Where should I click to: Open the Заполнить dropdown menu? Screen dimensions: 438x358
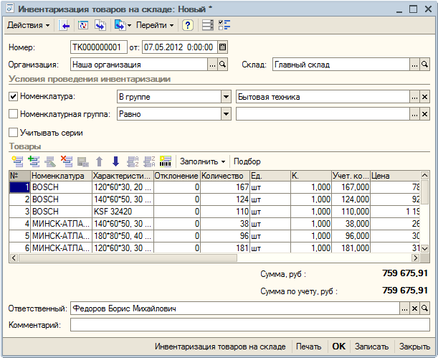pos(202,161)
